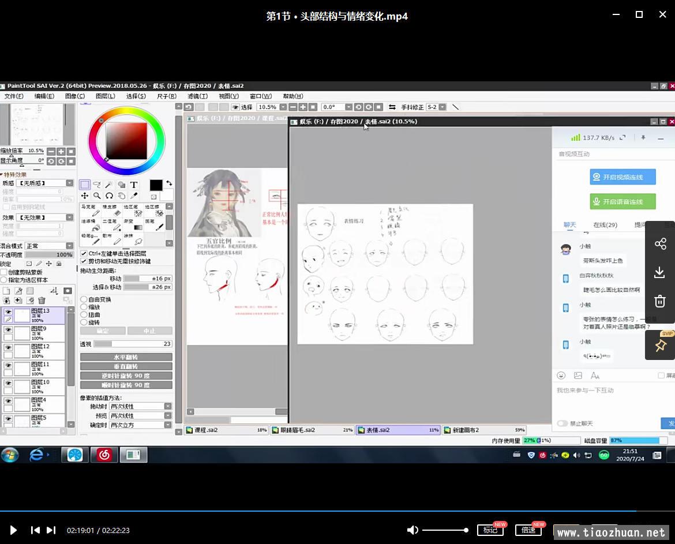The width and height of the screenshot is (675, 544).
Task: Select the 自由变换 radio option
Action: (84, 299)
